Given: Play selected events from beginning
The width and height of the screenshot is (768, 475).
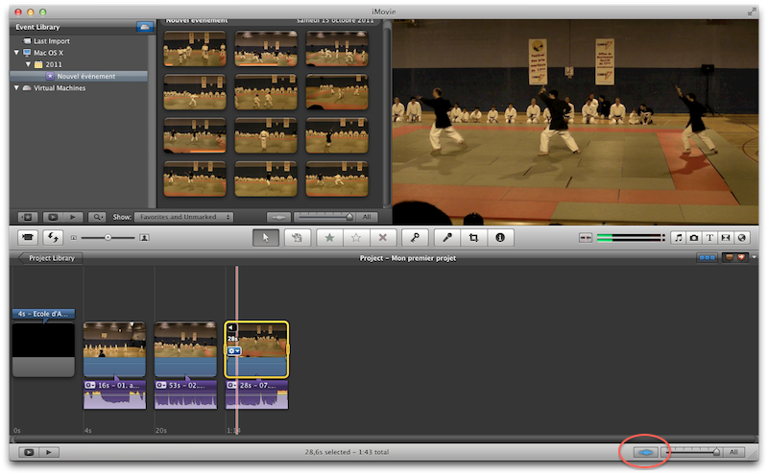Looking at the screenshot, I should [73, 217].
